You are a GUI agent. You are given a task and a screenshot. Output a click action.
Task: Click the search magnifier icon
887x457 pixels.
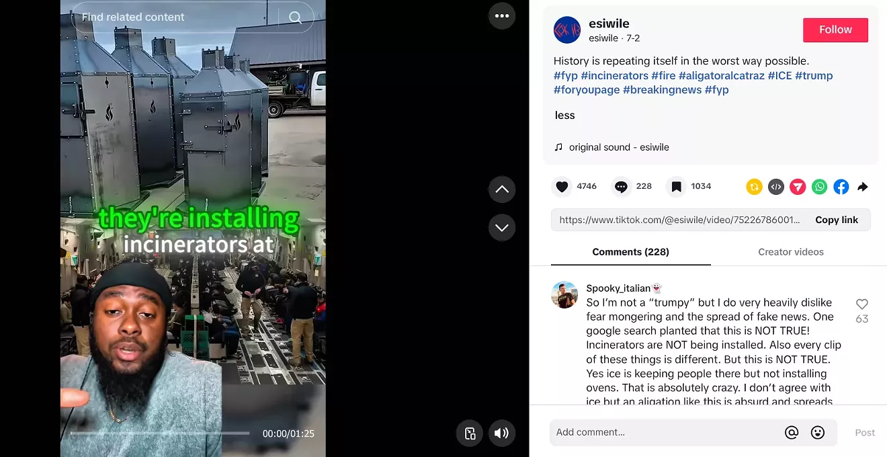click(296, 17)
